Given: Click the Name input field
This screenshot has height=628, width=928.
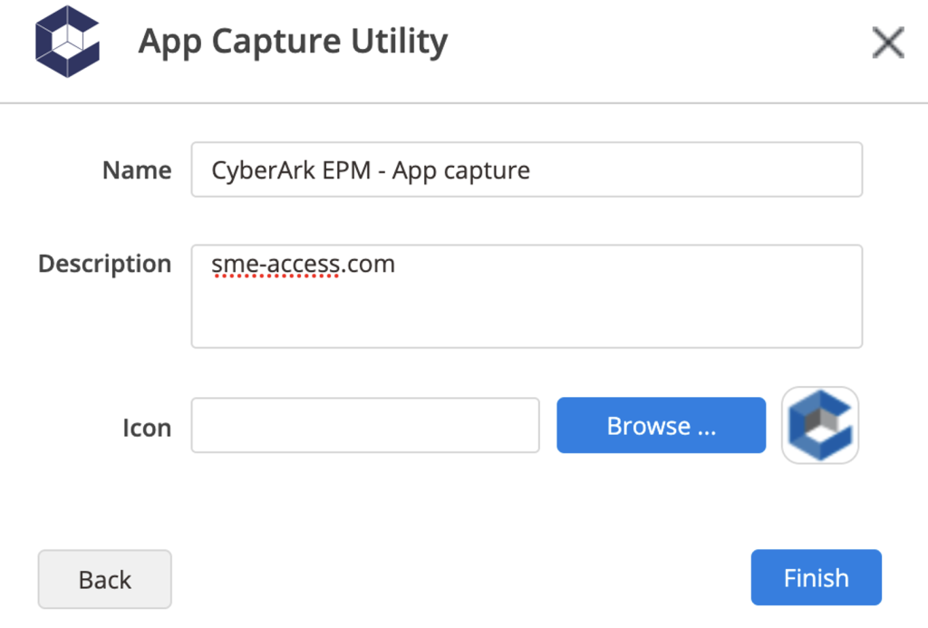Looking at the screenshot, I should point(527,169).
